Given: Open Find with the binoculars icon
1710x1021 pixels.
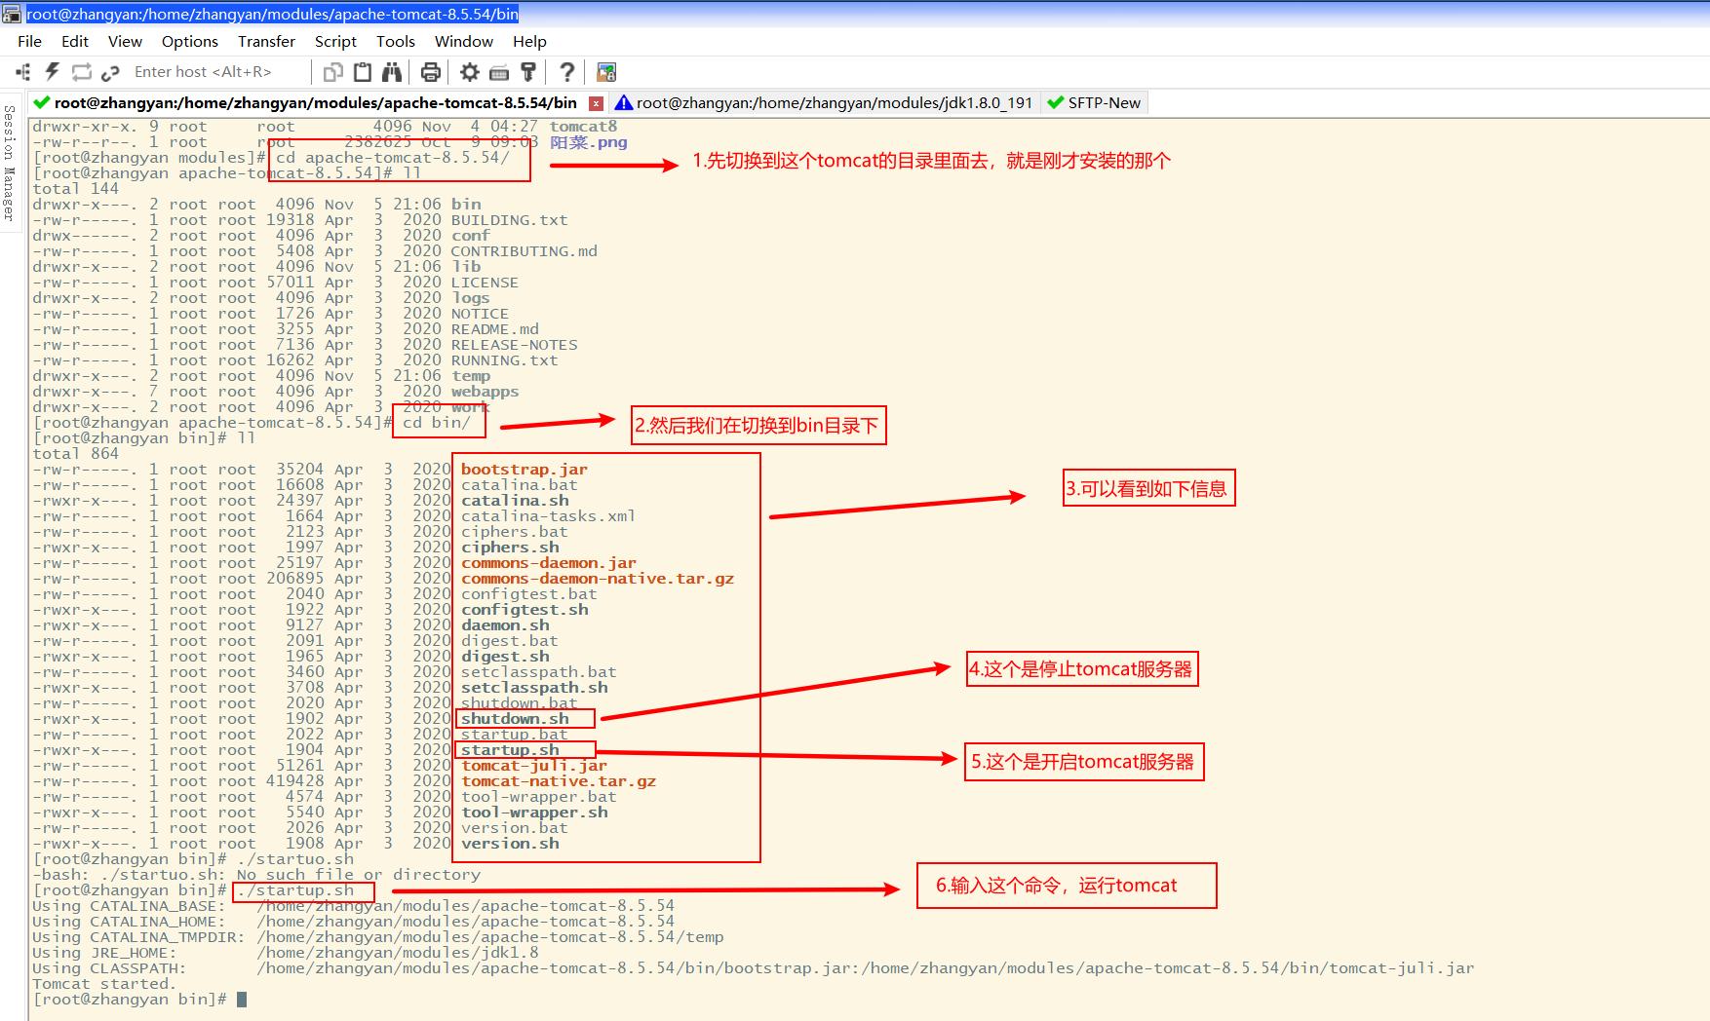Looking at the screenshot, I should [x=389, y=72].
